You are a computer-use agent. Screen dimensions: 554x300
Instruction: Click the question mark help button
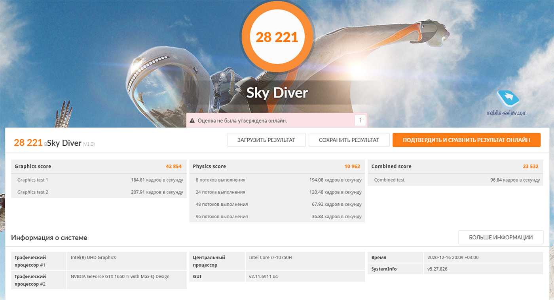pos(360,120)
